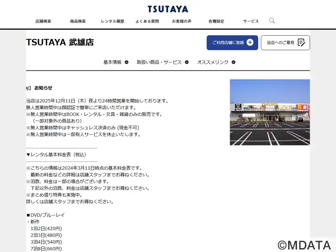Click text 最新の料金などの詳細は店舗スタッフまで
This screenshot has height=252, width=336.
[x=73, y=175]
